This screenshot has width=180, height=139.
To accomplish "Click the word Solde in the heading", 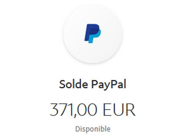I will 74,84.
